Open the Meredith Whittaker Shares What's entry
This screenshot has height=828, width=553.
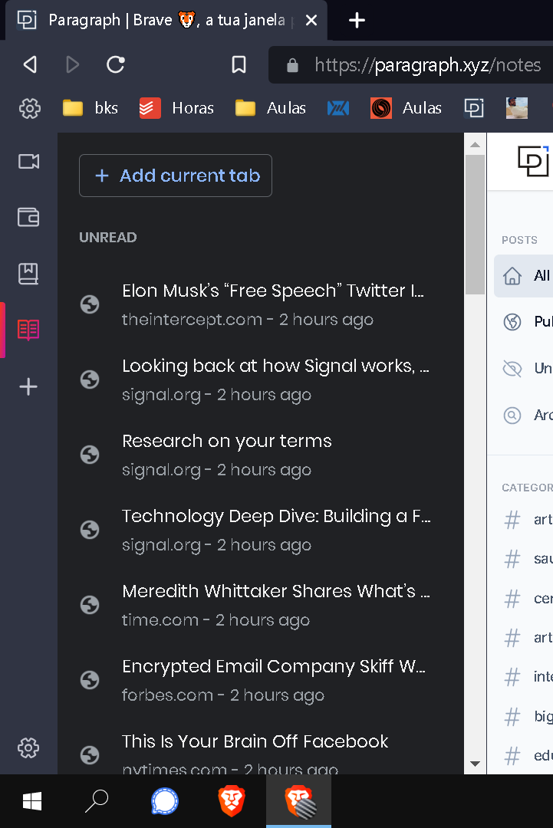(x=260, y=604)
